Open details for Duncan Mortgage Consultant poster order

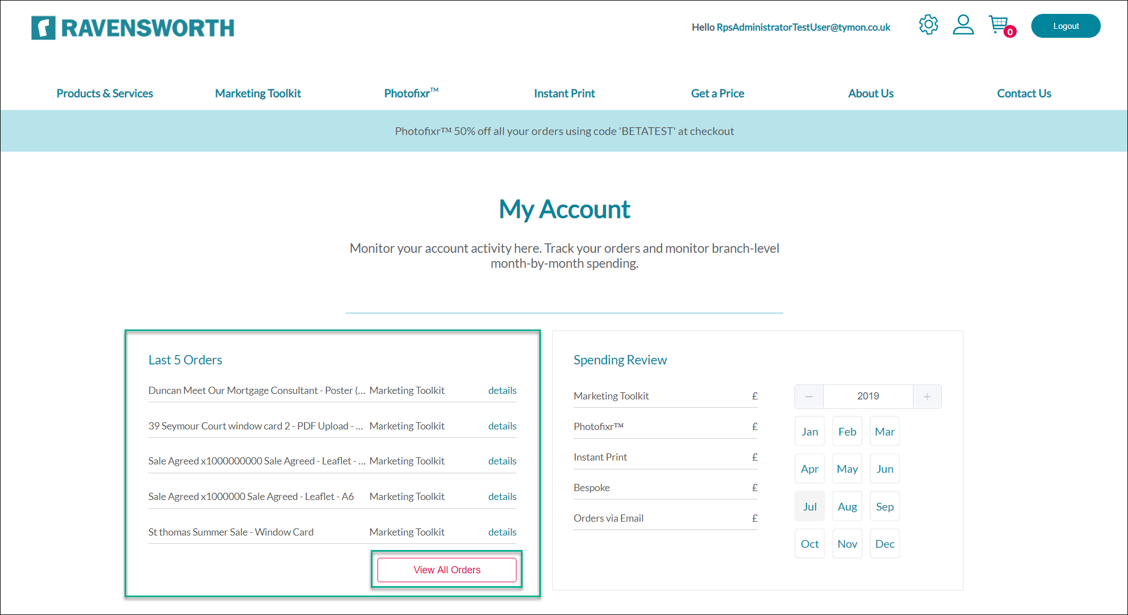click(x=502, y=391)
